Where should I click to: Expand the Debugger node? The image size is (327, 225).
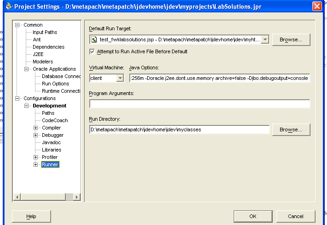tap(36, 135)
